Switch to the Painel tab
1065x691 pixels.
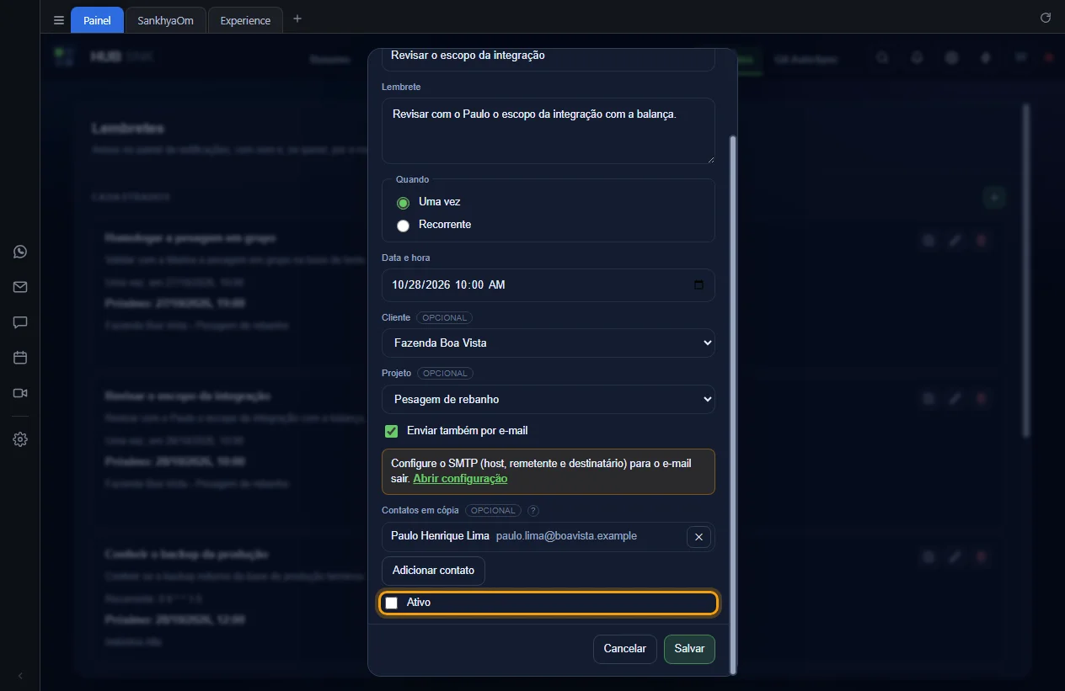pos(98,20)
